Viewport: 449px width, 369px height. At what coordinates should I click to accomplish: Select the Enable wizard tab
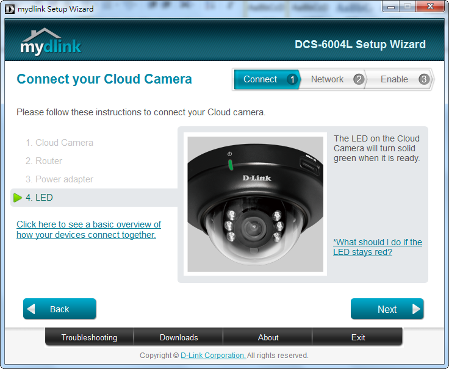394,79
